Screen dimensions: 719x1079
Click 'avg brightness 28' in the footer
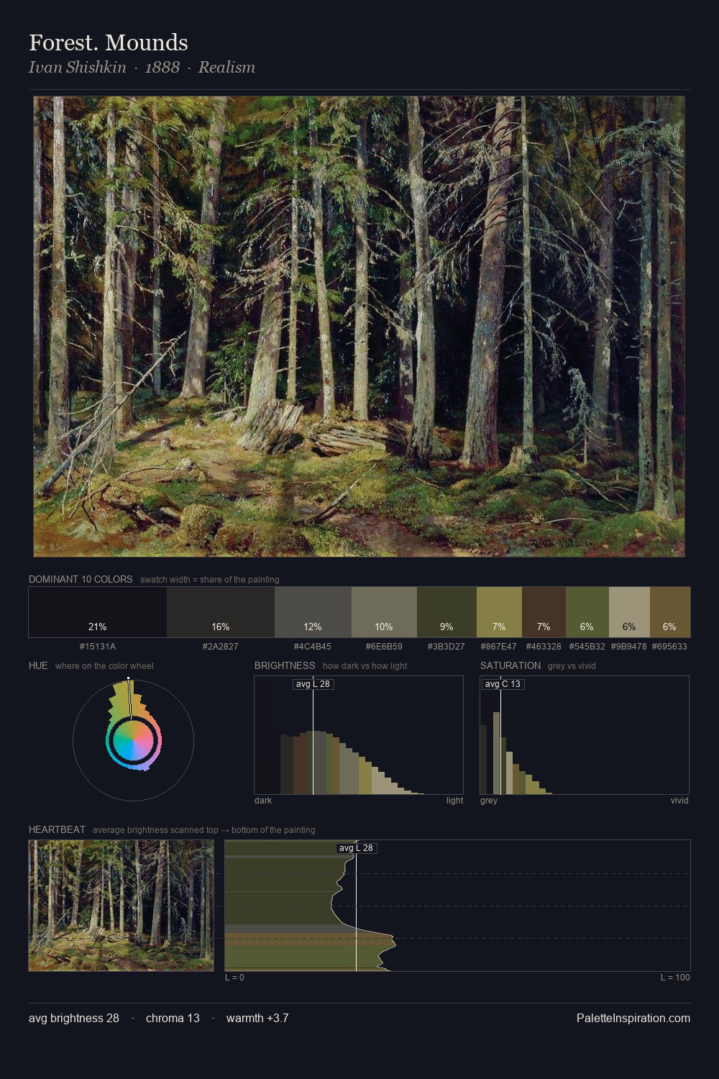tap(74, 1018)
